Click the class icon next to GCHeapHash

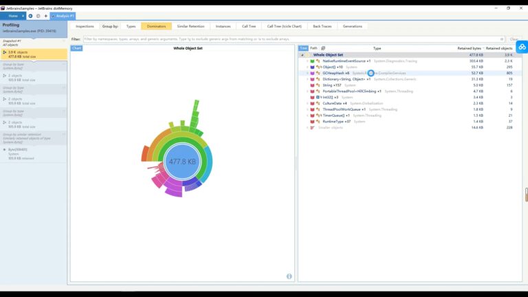click(x=318, y=73)
